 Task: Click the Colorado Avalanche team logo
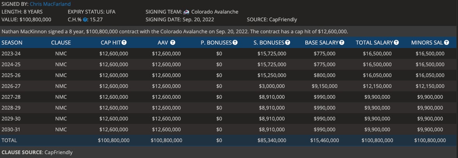point(186,12)
